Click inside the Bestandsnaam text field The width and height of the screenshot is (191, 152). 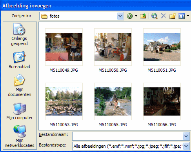[x=128, y=136]
